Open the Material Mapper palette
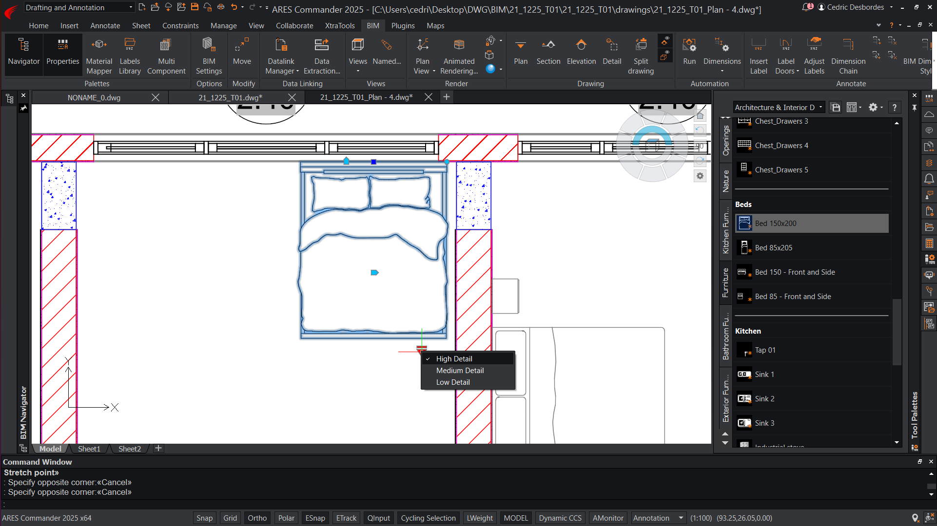The image size is (937, 526). click(x=99, y=56)
